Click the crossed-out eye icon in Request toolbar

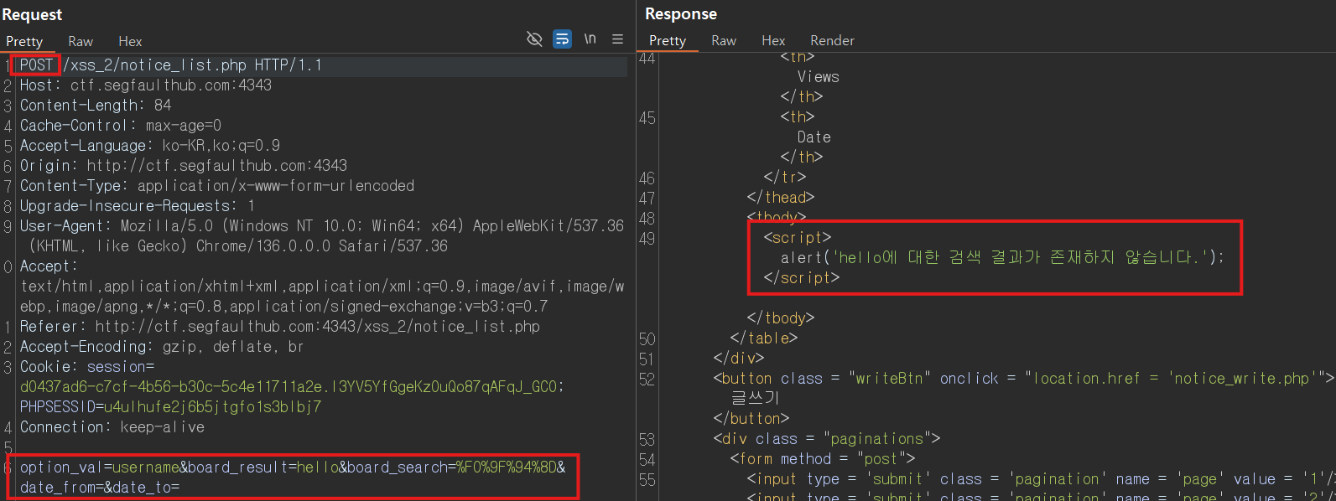pyautogui.click(x=534, y=39)
